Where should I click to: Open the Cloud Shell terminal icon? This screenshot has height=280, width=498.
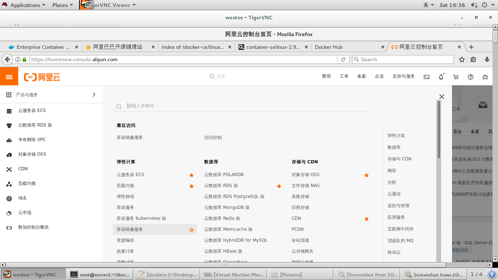tap(427, 77)
